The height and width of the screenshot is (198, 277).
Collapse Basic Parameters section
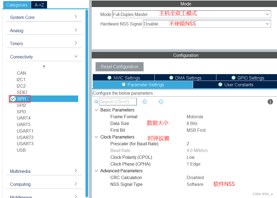(97, 110)
